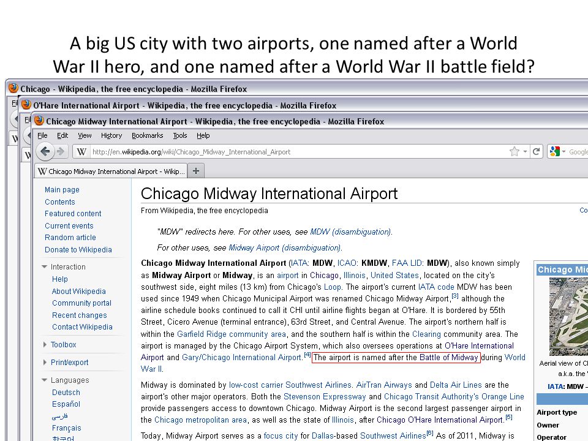This screenshot has height=441, width=588.
Task: Open the Gary/Chicago International Airport link
Action: [242, 357]
